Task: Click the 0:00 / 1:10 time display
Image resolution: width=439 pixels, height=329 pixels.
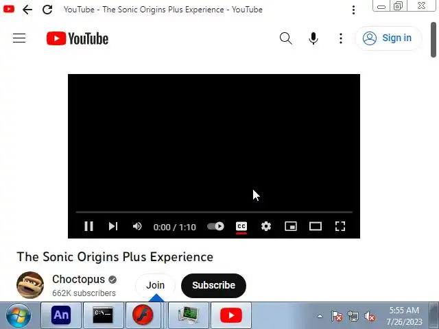Action: (174, 227)
